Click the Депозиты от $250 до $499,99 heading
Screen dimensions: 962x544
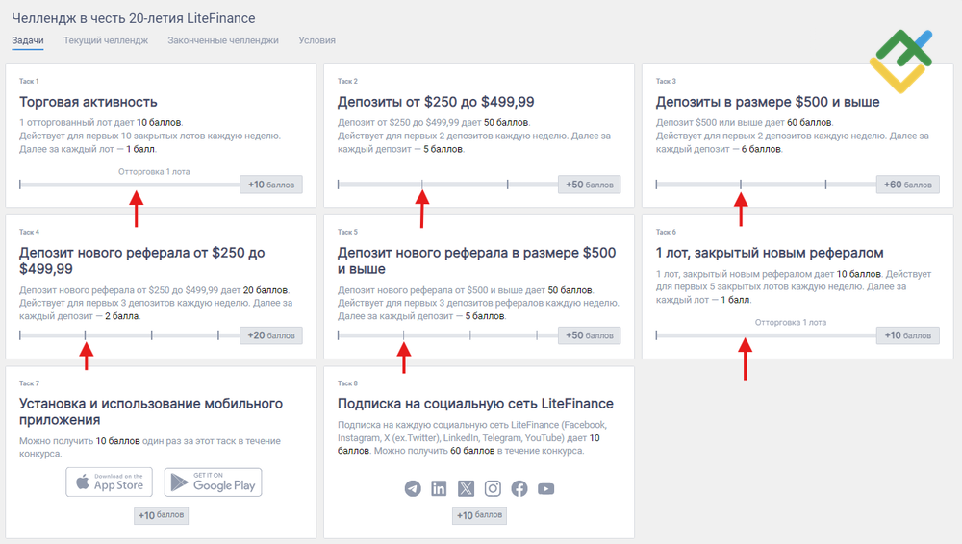436,102
